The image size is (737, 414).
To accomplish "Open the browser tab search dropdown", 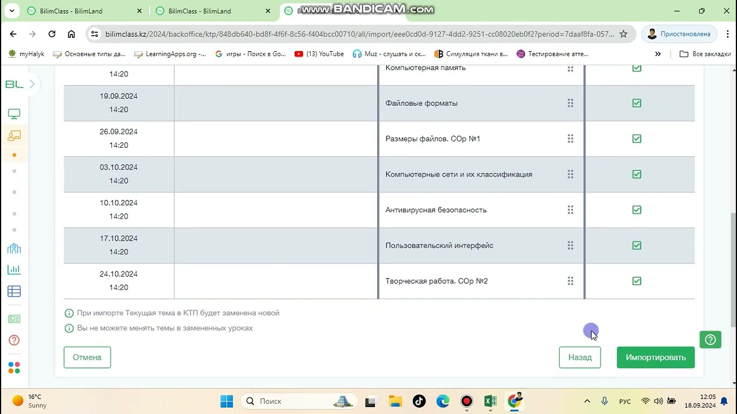I will click(12, 11).
